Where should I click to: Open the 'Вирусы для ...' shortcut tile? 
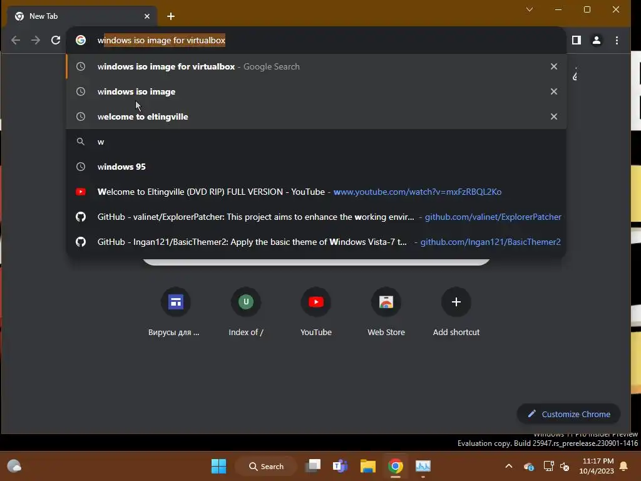pos(175,313)
